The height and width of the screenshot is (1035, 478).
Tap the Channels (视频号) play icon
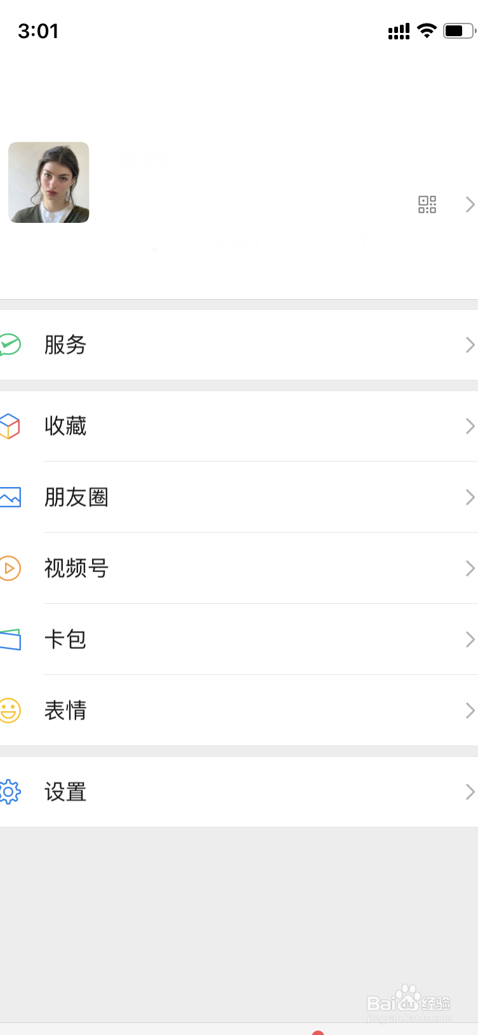pos(10,568)
